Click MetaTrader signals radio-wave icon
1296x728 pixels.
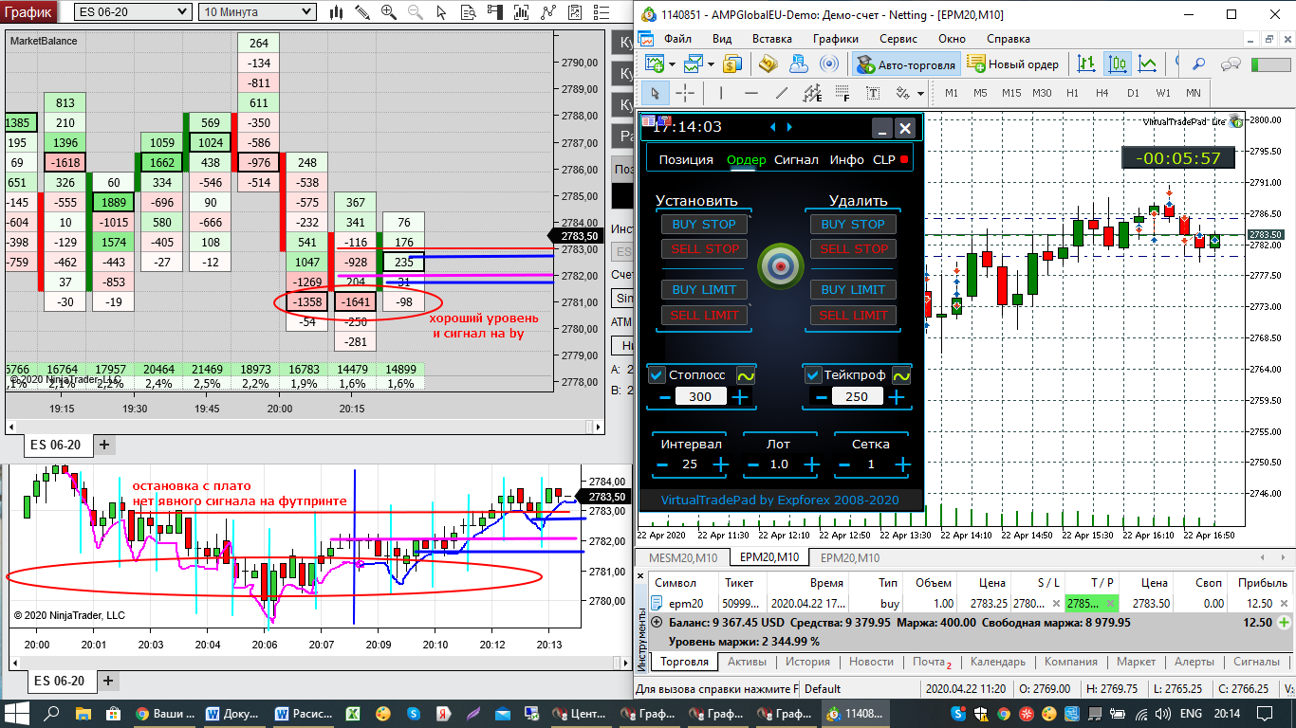click(828, 64)
